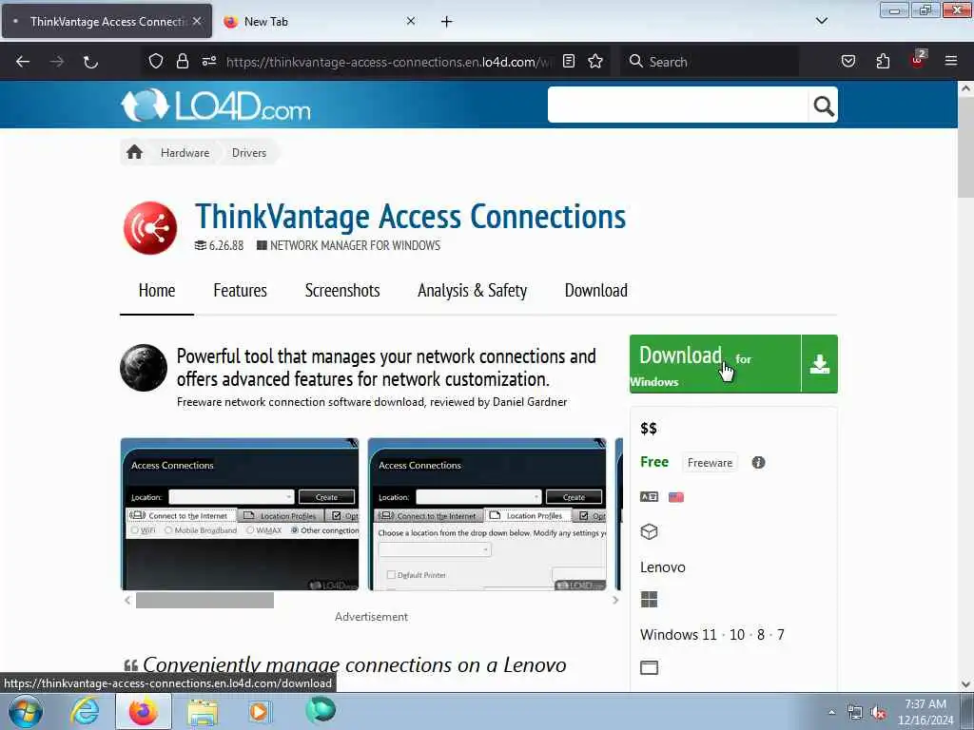Open the Analysis & Safety tab
Screen dimensions: 974x730
tap(472, 291)
